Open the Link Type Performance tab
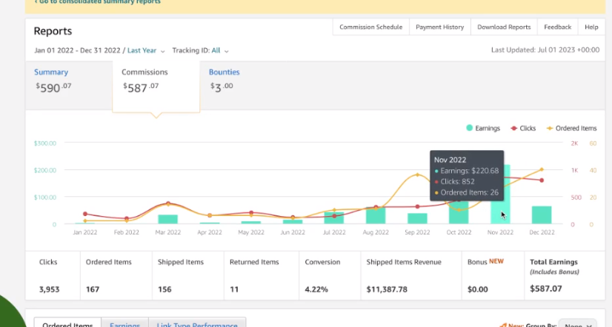Image resolution: width=612 pixels, height=327 pixels. 197,323
